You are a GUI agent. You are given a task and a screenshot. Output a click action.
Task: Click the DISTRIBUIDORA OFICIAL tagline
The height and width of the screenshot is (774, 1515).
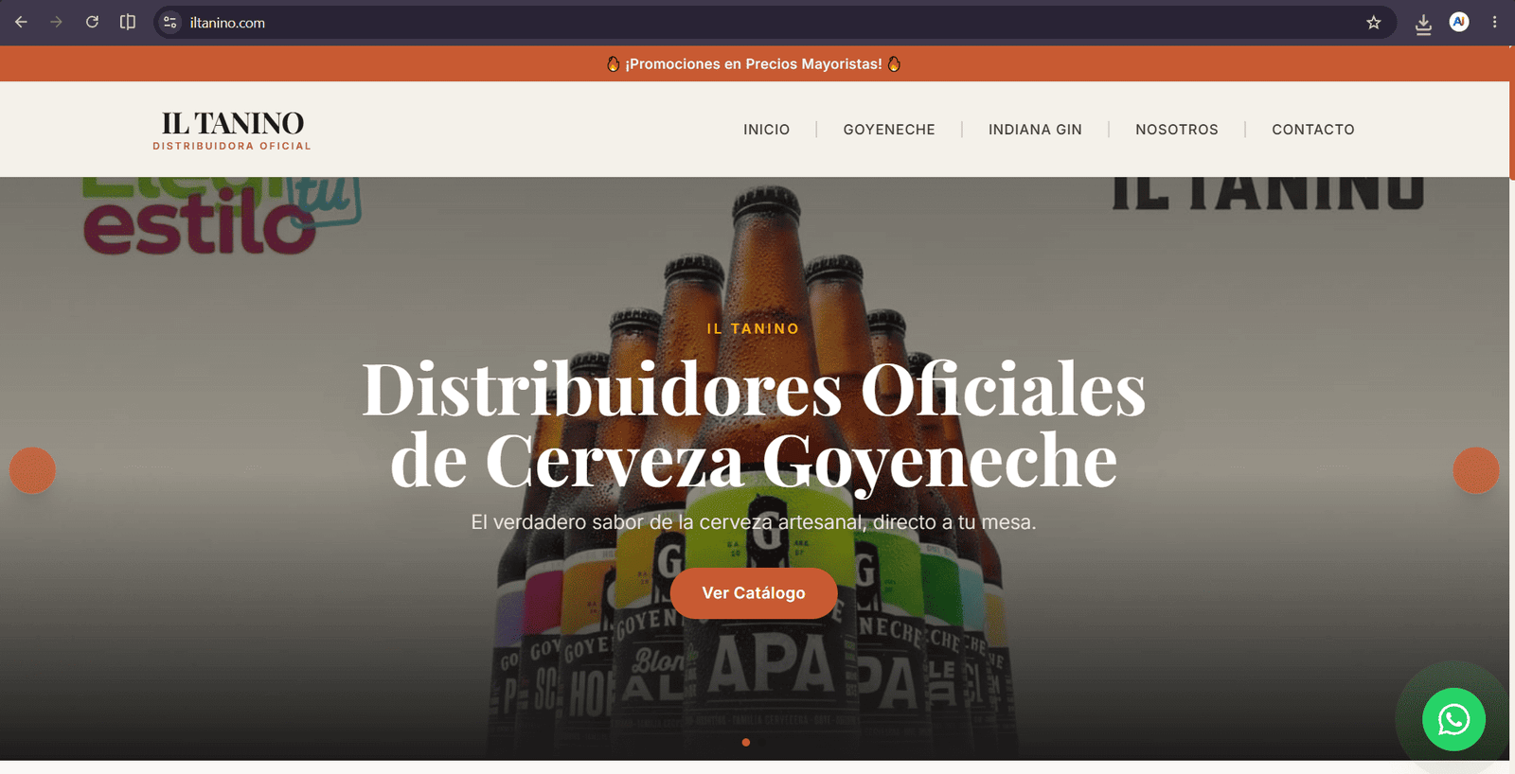click(232, 146)
